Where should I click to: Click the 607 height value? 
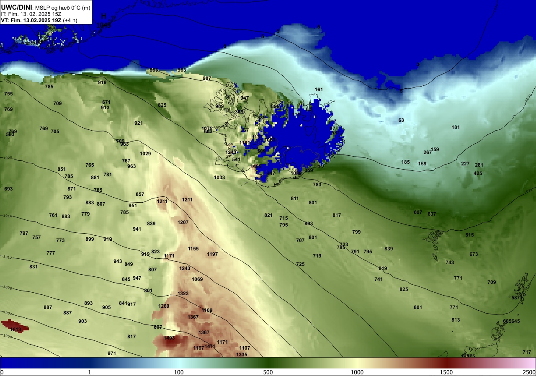[x=418, y=212]
